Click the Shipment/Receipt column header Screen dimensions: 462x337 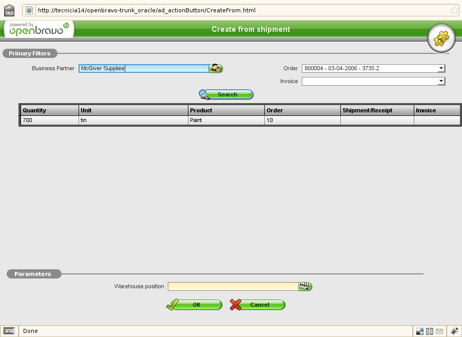point(377,110)
